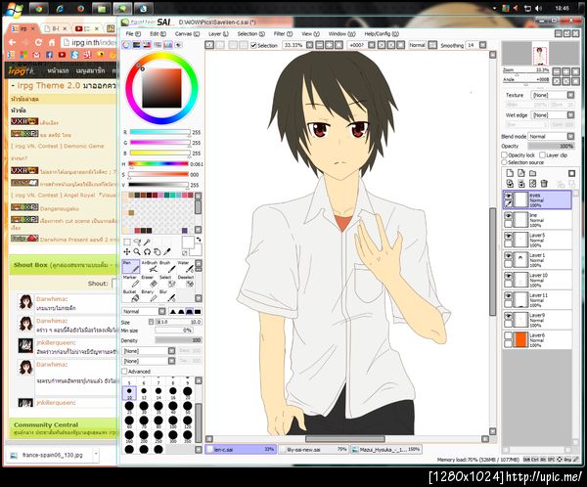Pick the Hand pan tool
Screen dimensions: 587x487
click(x=158, y=252)
